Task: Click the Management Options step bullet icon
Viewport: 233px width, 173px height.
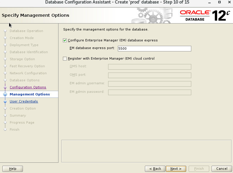Action: [x=5, y=94]
